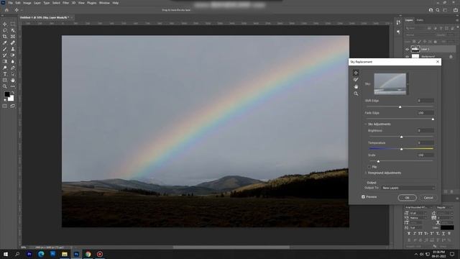This screenshot has height=259, width=460.
Task: Open the Search icon at top right
Action: (438, 10)
